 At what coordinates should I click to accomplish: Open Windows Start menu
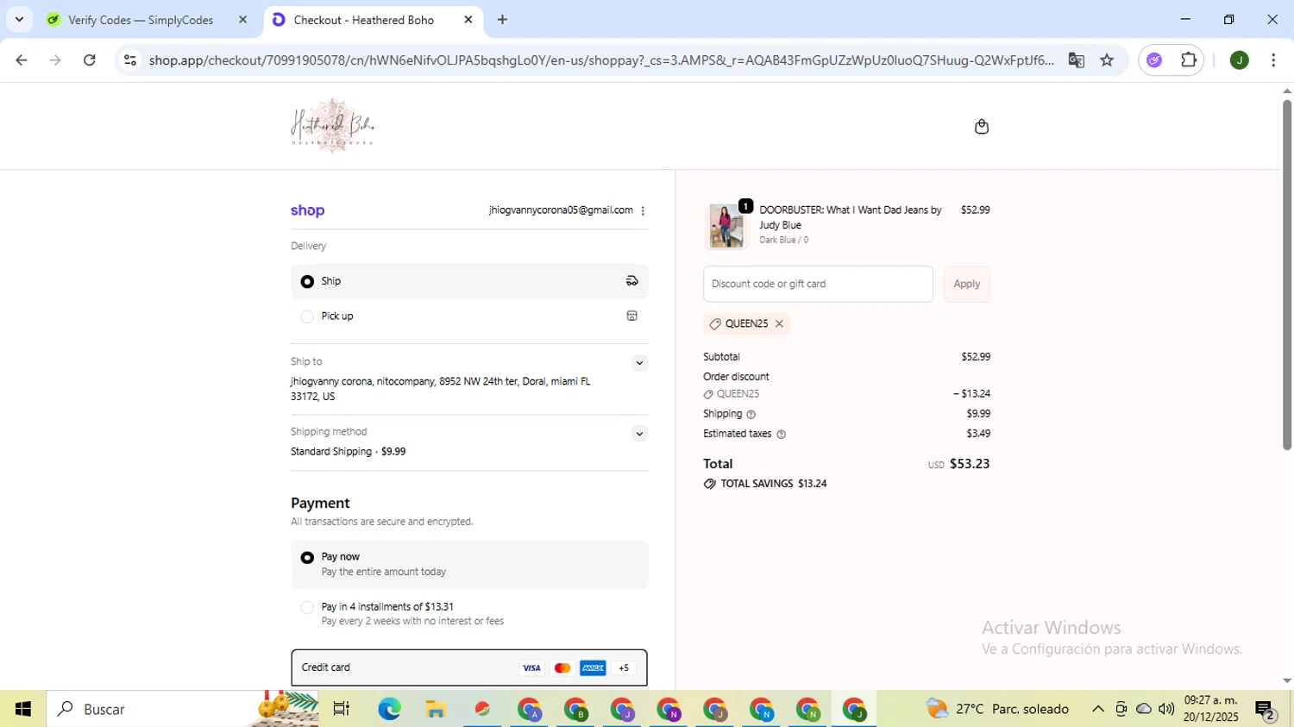(23, 709)
